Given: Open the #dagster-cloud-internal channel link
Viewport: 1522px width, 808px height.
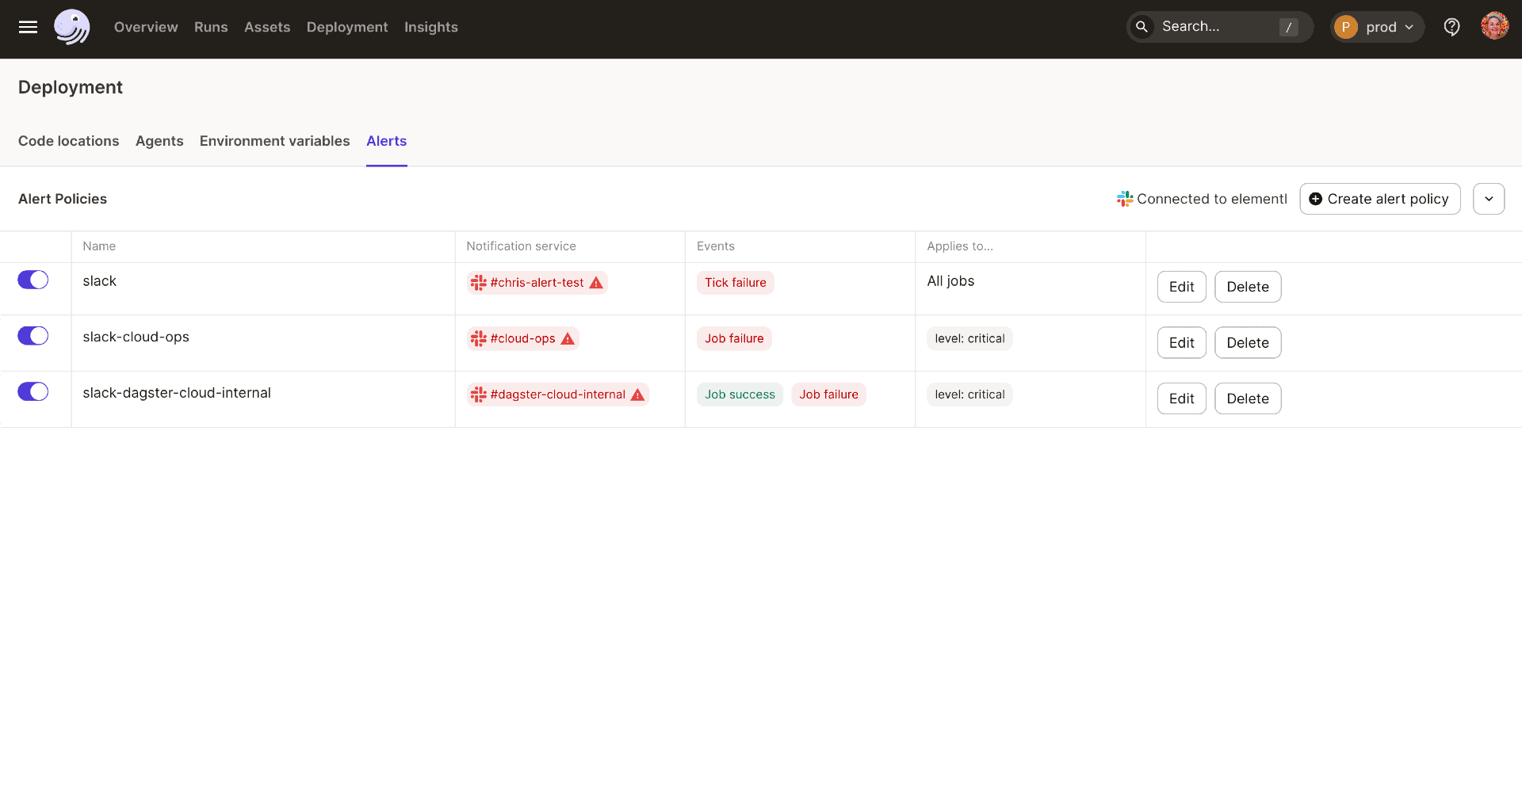Looking at the screenshot, I should pos(557,394).
